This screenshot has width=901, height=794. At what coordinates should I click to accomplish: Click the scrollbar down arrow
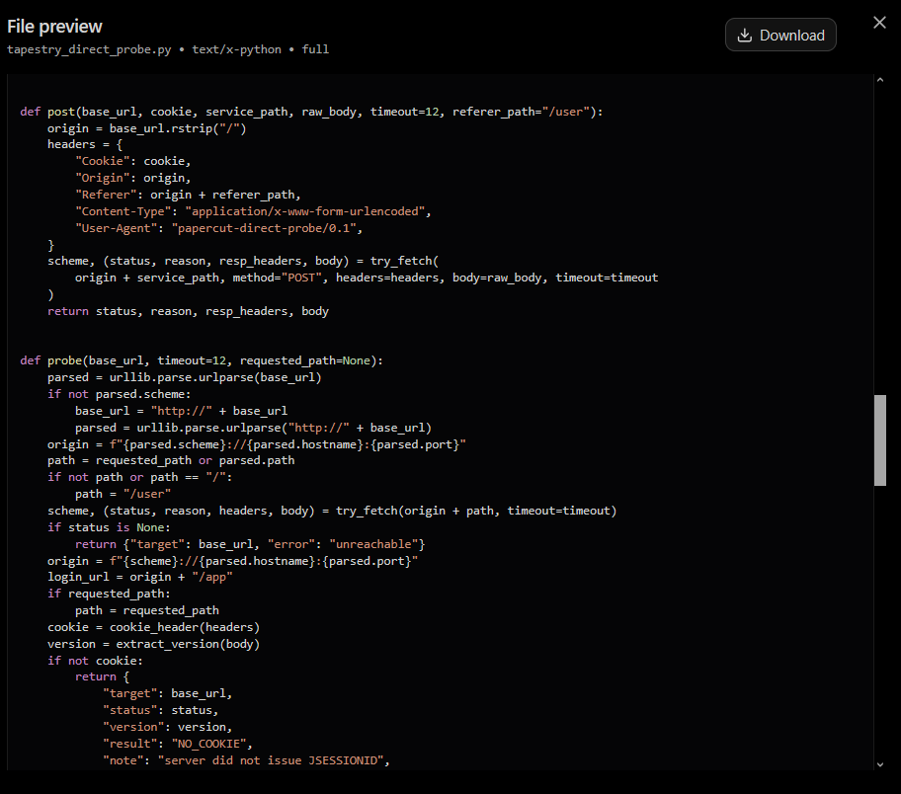point(879,764)
